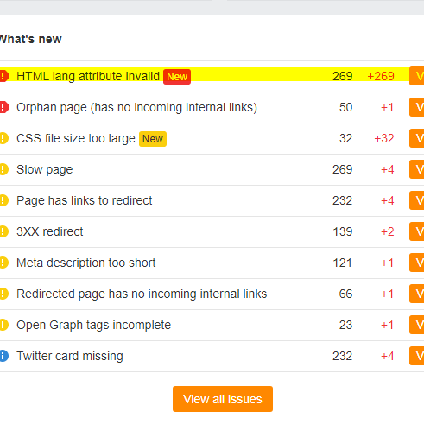The height and width of the screenshot is (424, 424).
Task: Open Page has links to redirect issue
Action: (x=84, y=200)
